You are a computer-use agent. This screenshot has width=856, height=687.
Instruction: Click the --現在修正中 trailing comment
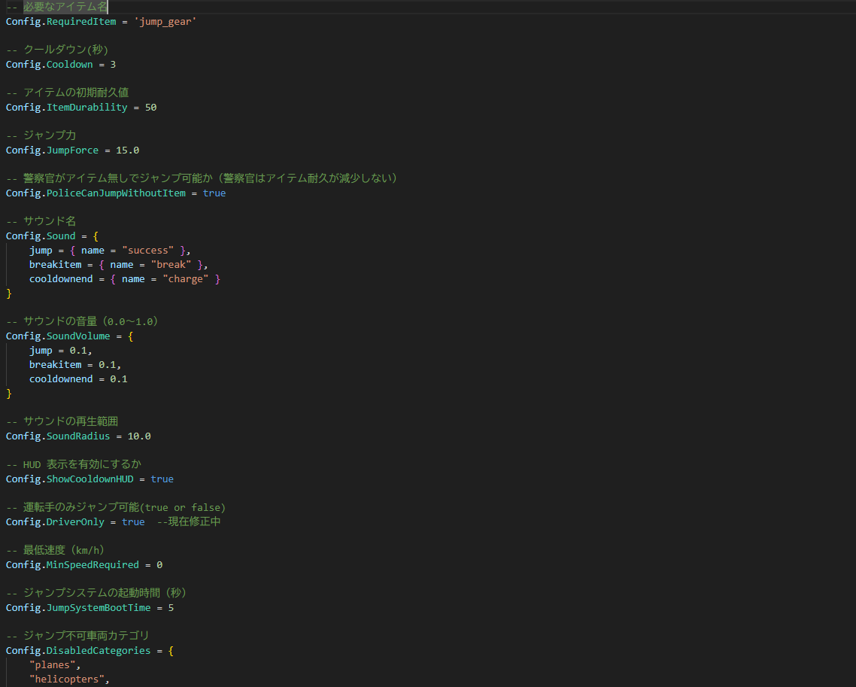tap(189, 522)
